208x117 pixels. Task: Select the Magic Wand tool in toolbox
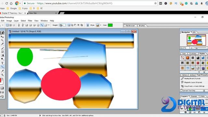[x=2, y=40]
